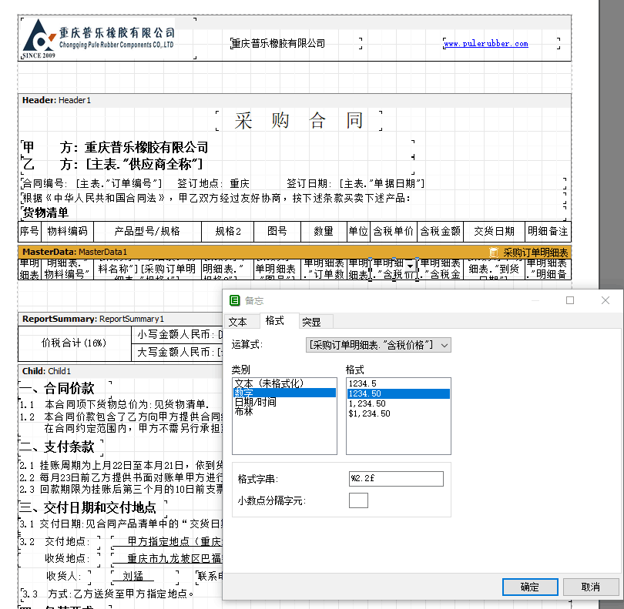Confirm the dialog with 确定
Image resolution: width=624 pixels, height=609 pixels.
[x=530, y=587]
